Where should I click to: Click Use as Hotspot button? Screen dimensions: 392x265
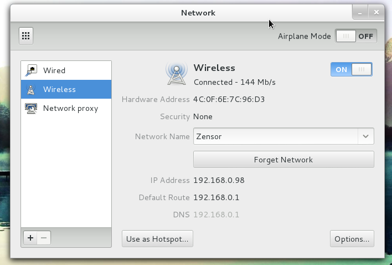click(x=157, y=239)
